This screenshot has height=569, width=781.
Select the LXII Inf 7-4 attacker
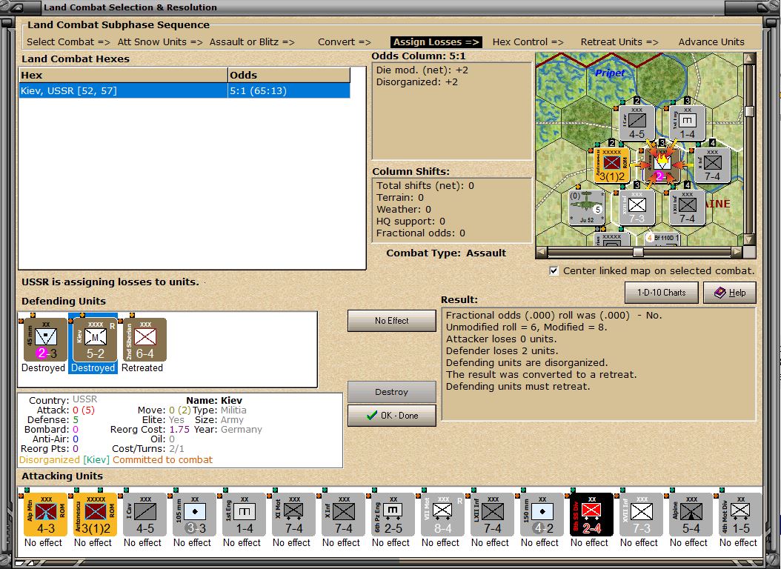click(492, 515)
